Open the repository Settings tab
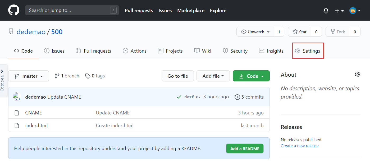Viewport: 370px width, 162px height. (308, 51)
